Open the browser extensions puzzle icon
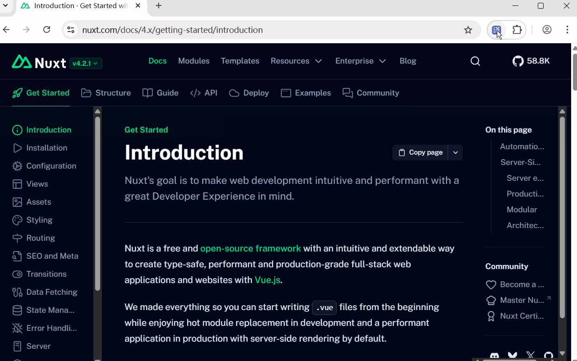Viewport: 577px width, 361px height. 517,30
